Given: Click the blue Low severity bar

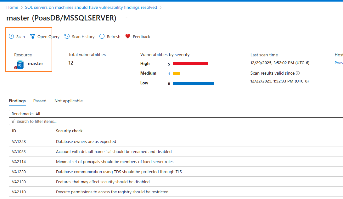Looking at the screenshot, I should [x=194, y=83].
